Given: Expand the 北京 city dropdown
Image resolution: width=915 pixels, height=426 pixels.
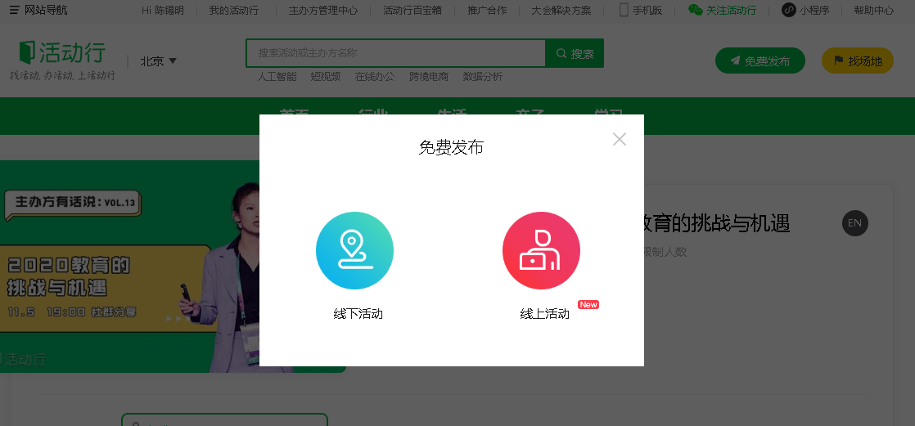Looking at the screenshot, I should [158, 61].
